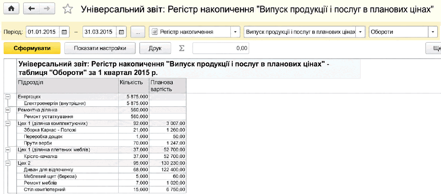Open period selection ellipsis button
The image size is (441, 194).
(x=138, y=32)
